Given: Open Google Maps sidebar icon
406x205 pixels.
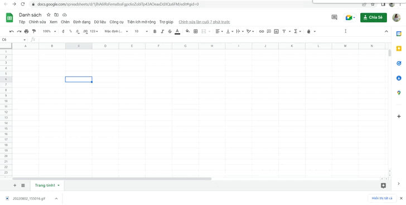Looking at the screenshot, I should [399, 93].
